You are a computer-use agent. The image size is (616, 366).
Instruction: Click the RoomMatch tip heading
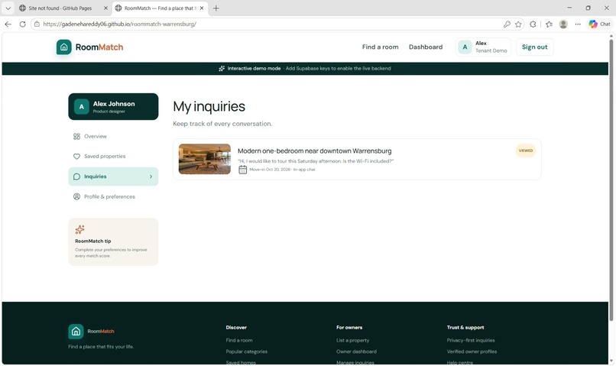[93, 241]
